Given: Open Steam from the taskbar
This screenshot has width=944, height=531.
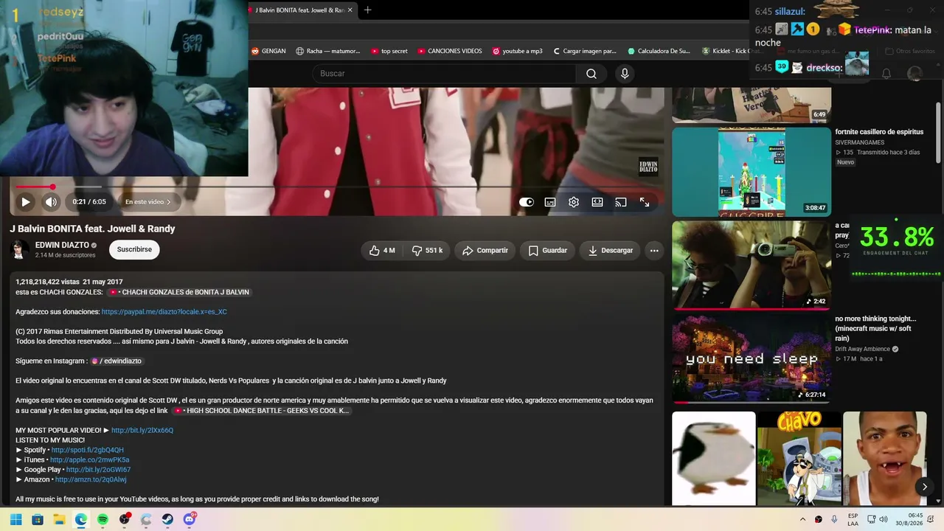Looking at the screenshot, I should [167, 519].
